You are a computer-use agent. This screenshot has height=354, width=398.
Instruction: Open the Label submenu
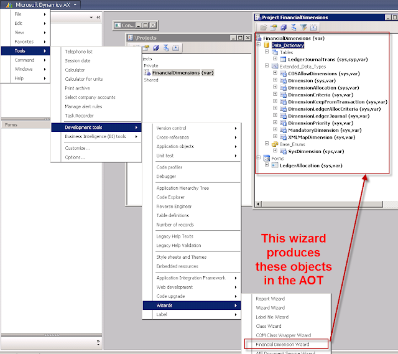(192, 314)
